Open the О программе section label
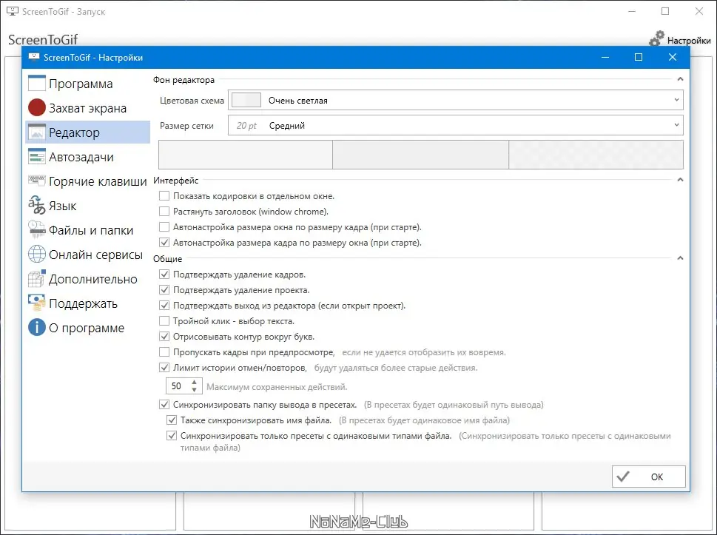The width and height of the screenshot is (717, 535). point(87,329)
